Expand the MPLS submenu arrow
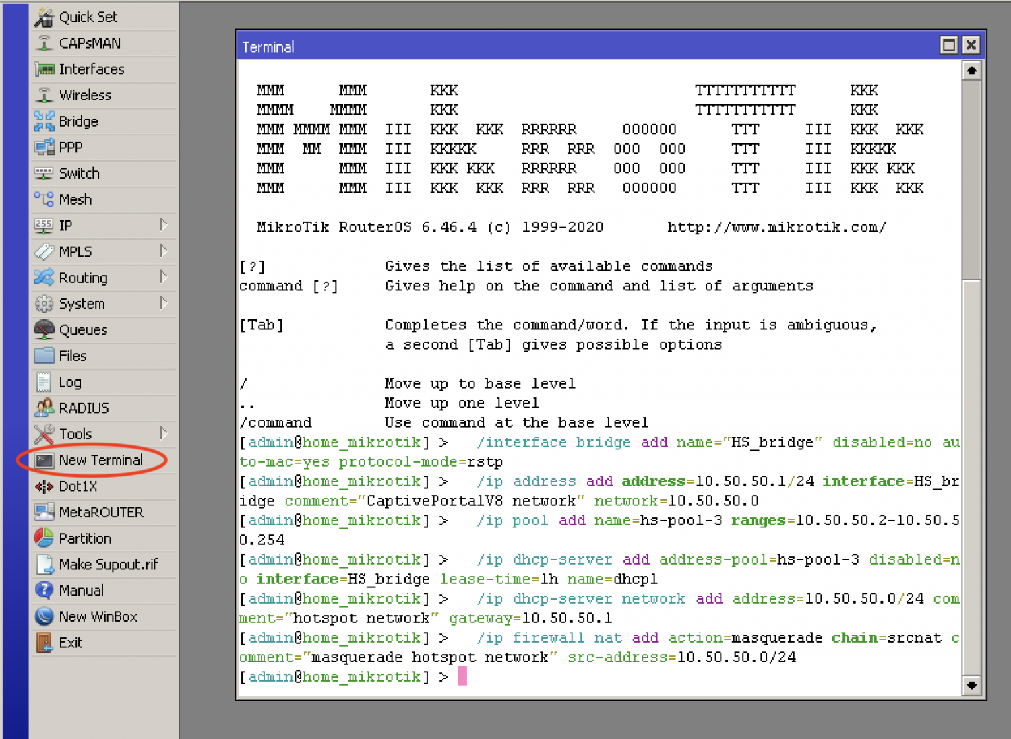Image resolution: width=1011 pixels, height=739 pixels. [163, 251]
